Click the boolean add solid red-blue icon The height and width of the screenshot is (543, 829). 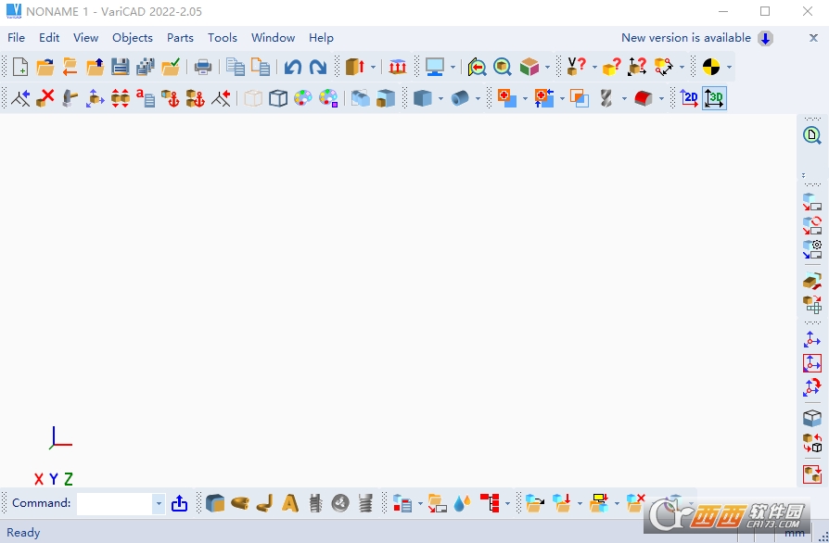pyautogui.click(x=506, y=98)
